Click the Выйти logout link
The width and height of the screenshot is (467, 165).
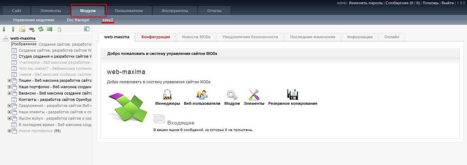coord(448,3)
